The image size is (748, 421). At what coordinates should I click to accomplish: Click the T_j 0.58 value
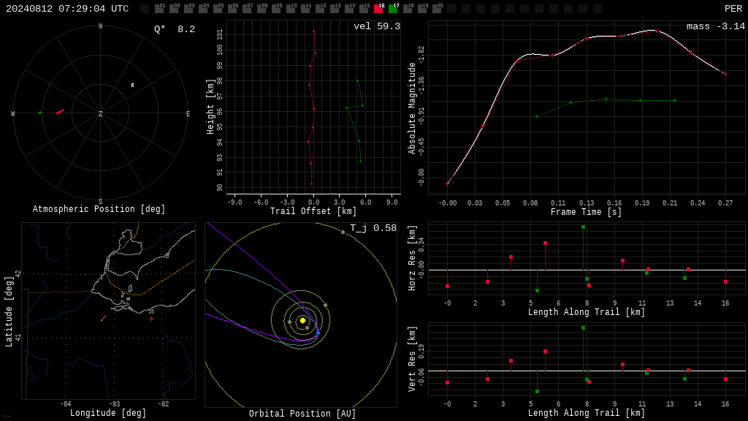click(x=373, y=228)
